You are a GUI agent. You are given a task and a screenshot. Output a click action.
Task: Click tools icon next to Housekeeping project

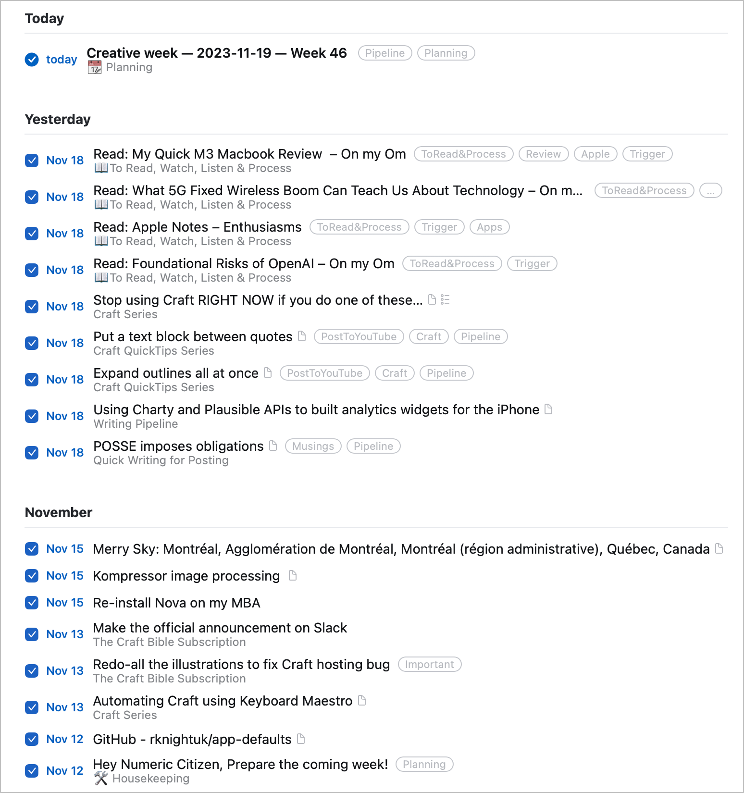coord(101,778)
